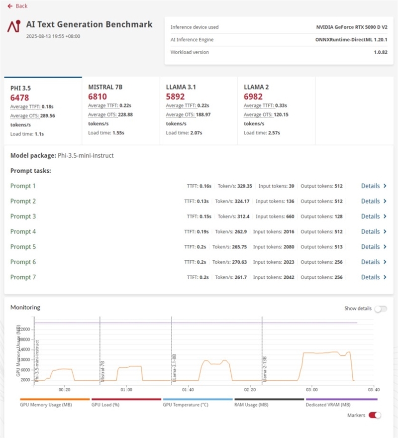
Task: Switch to the LLAMA 3.1 tab
Action: click(199, 110)
